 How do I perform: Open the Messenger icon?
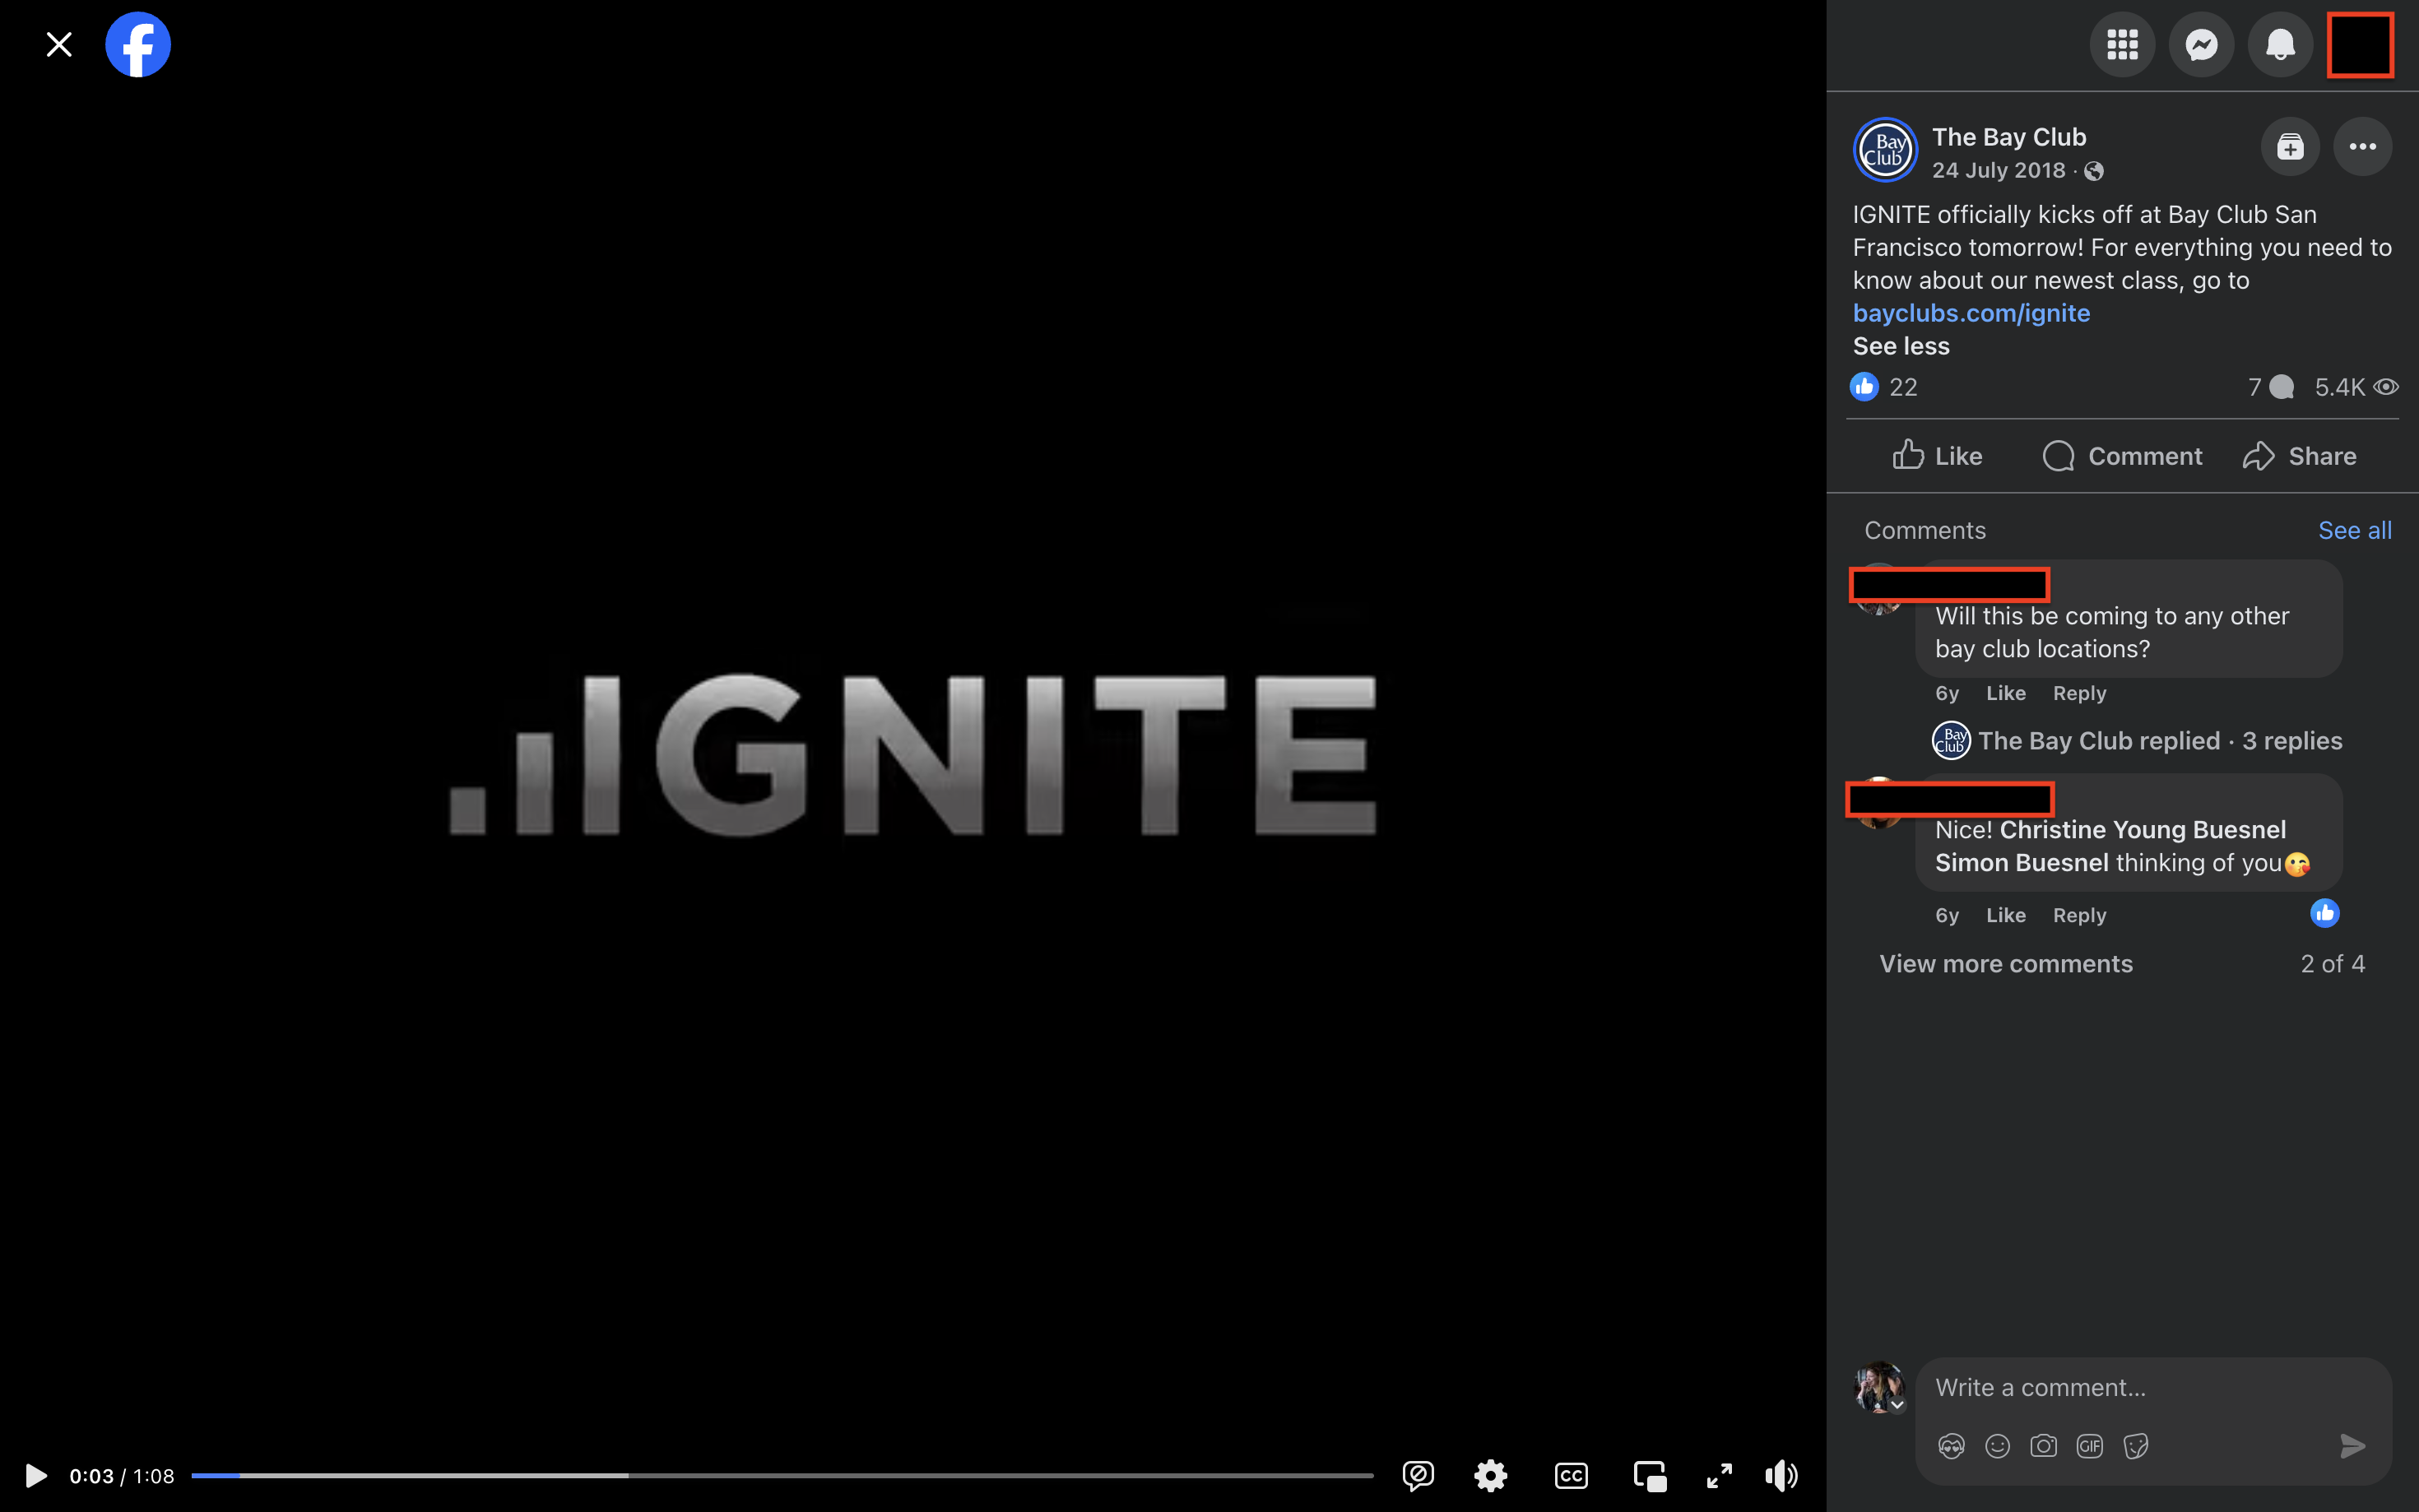click(2201, 45)
